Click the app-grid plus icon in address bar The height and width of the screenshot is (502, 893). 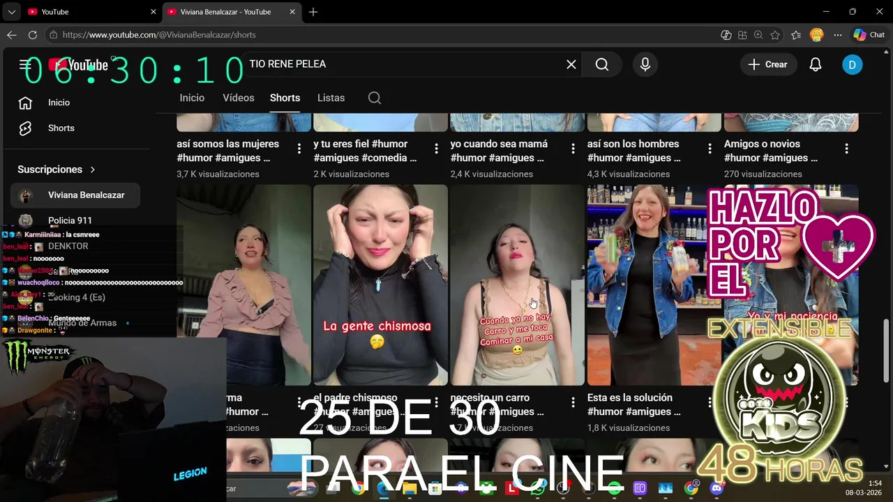click(742, 35)
